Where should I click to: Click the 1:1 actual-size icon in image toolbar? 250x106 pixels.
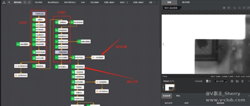[x=244, y=8]
